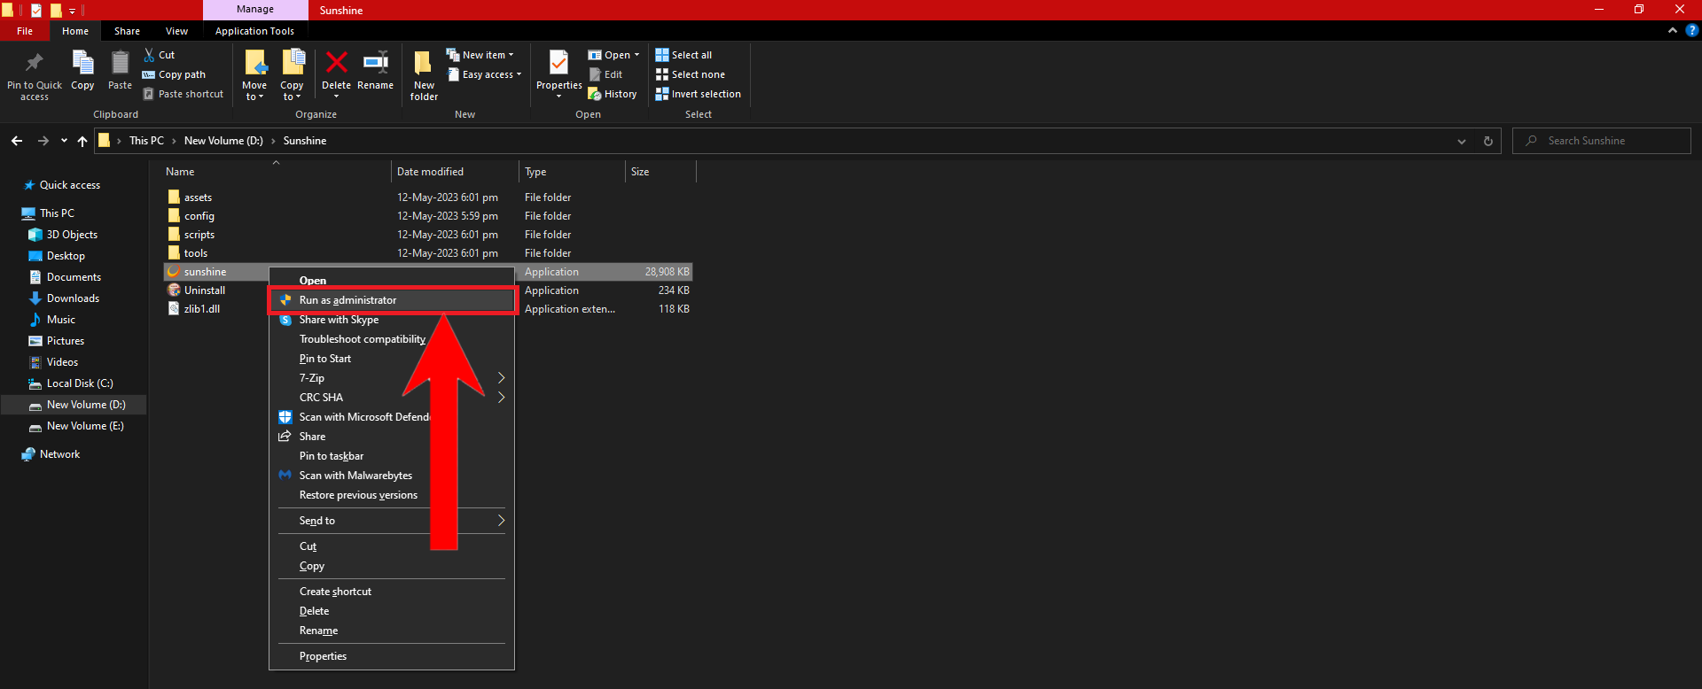This screenshot has width=1702, height=689.
Task: Click Pin to Quick access icon
Action: (x=35, y=63)
